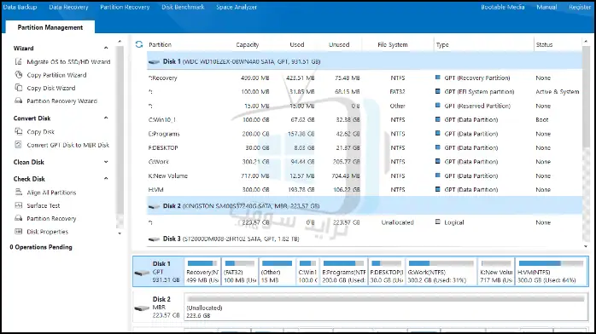Collapse the Wizard section

(x=106, y=49)
